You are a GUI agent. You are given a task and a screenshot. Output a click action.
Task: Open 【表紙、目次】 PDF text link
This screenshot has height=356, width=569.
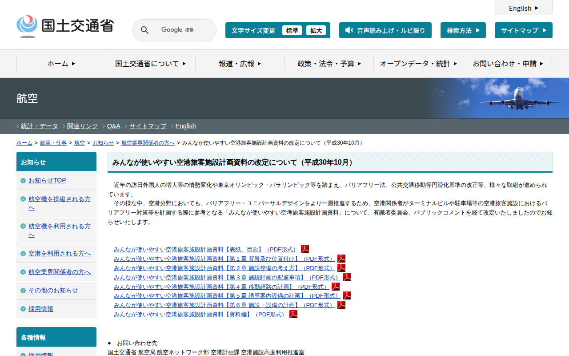pyautogui.click(x=206, y=250)
